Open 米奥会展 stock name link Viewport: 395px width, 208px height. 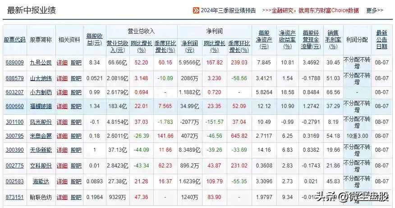tap(41, 136)
